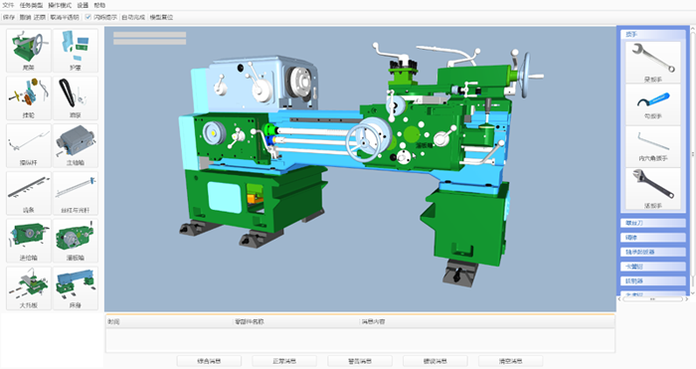Click 模型复位 model reset in toolbar
Screen dimensions: 696x369
[161, 17]
